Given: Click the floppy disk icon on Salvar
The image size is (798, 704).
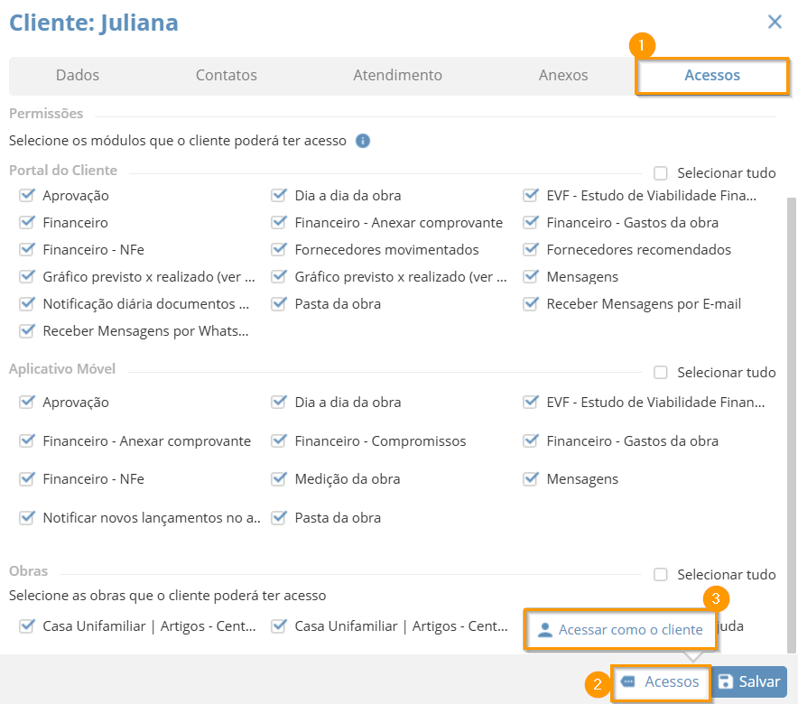Looking at the screenshot, I should 725,681.
